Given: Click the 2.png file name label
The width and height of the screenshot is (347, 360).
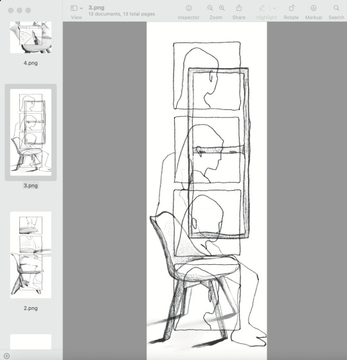Looking at the screenshot, I should point(31,308).
